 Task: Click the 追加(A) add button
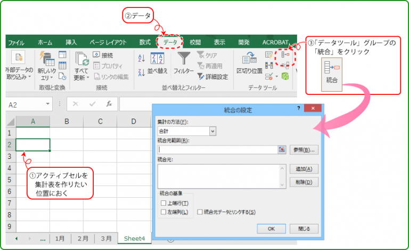pos(304,169)
